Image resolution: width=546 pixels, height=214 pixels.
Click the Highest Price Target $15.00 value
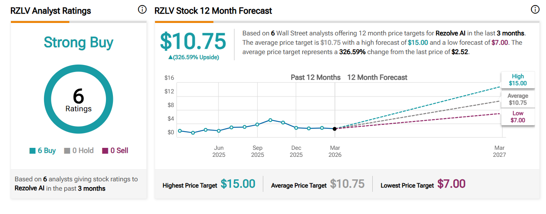(x=238, y=184)
